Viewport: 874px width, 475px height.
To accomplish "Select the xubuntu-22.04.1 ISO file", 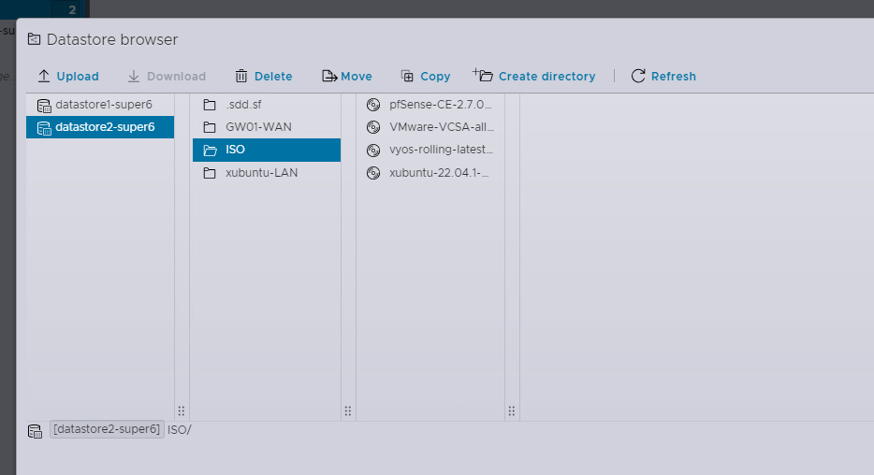I will click(x=439, y=173).
